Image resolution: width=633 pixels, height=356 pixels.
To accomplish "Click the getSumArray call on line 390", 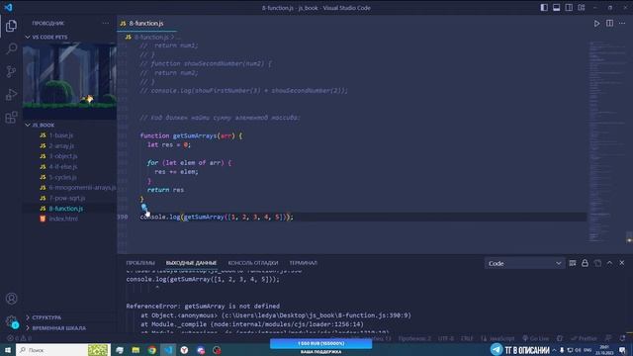I will [204, 218].
